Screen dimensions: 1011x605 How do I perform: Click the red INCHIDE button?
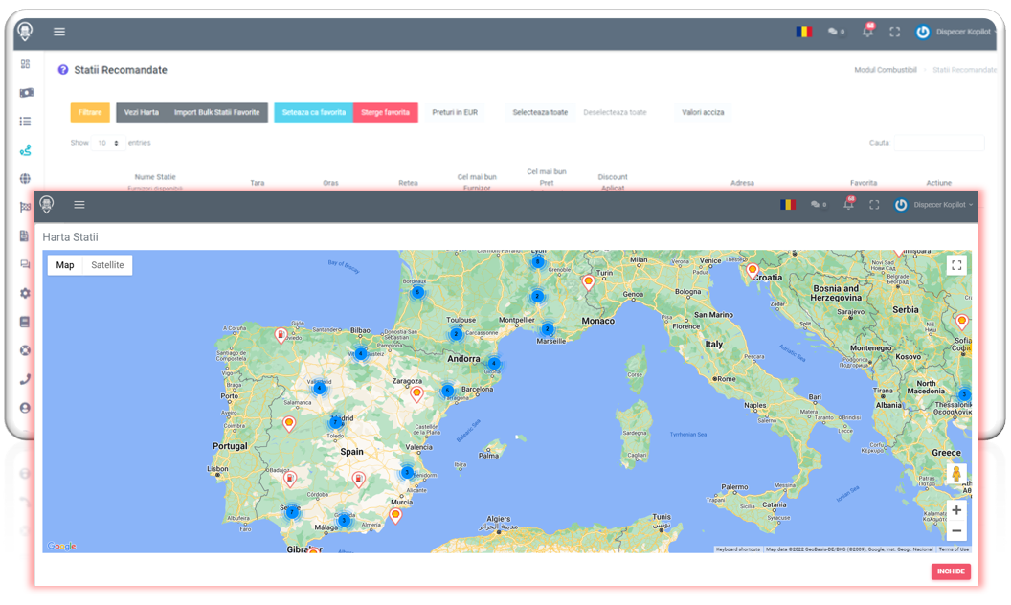pos(950,571)
